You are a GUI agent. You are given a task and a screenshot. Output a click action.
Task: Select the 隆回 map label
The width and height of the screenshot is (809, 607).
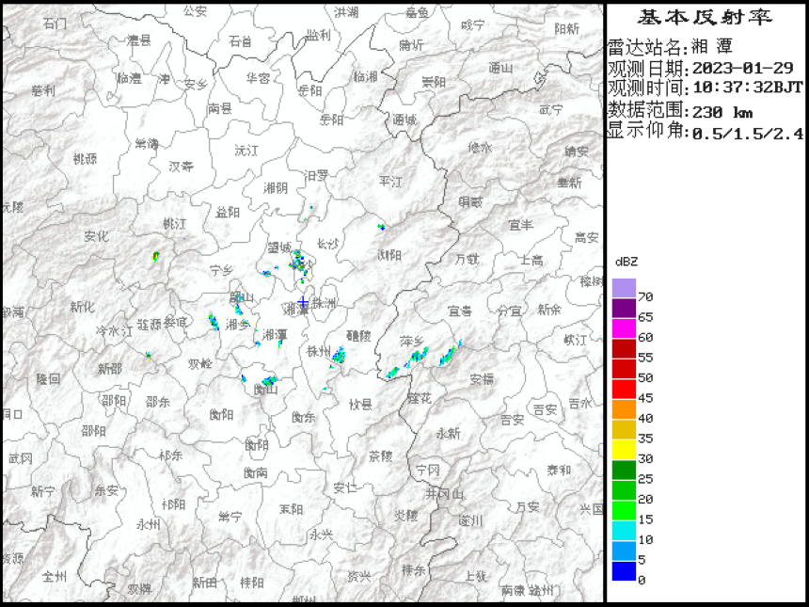pyautogui.click(x=49, y=379)
